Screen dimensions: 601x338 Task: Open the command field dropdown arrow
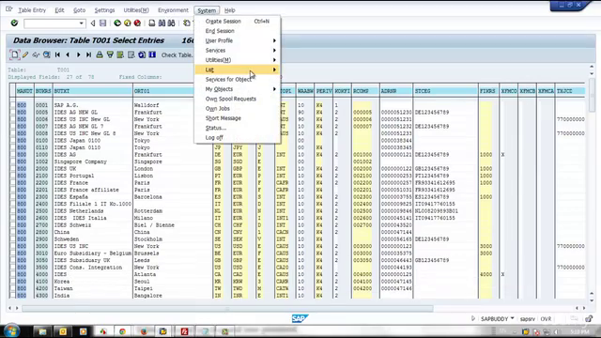pos(82,23)
